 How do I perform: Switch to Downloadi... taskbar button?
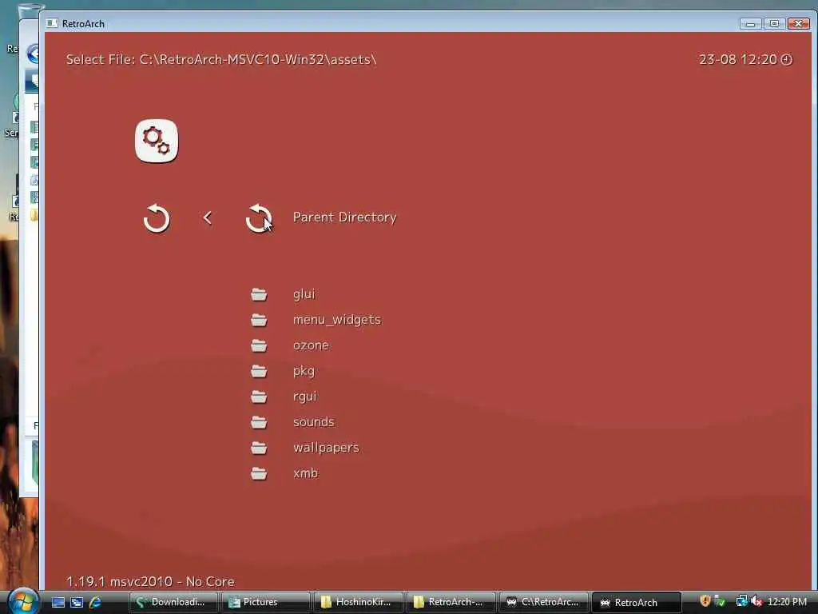(x=173, y=602)
